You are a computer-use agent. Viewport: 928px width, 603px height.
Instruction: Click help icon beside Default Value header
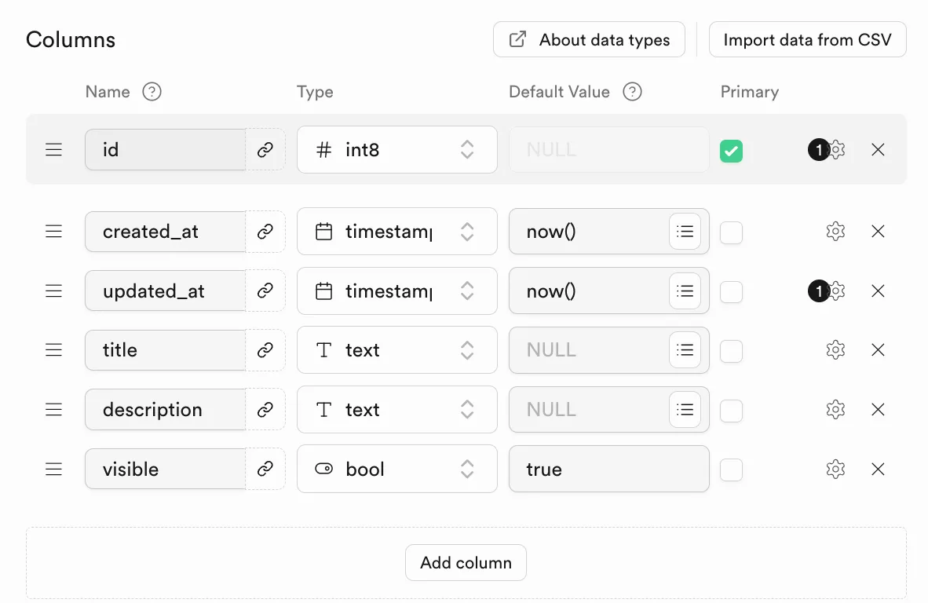[632, 92]
